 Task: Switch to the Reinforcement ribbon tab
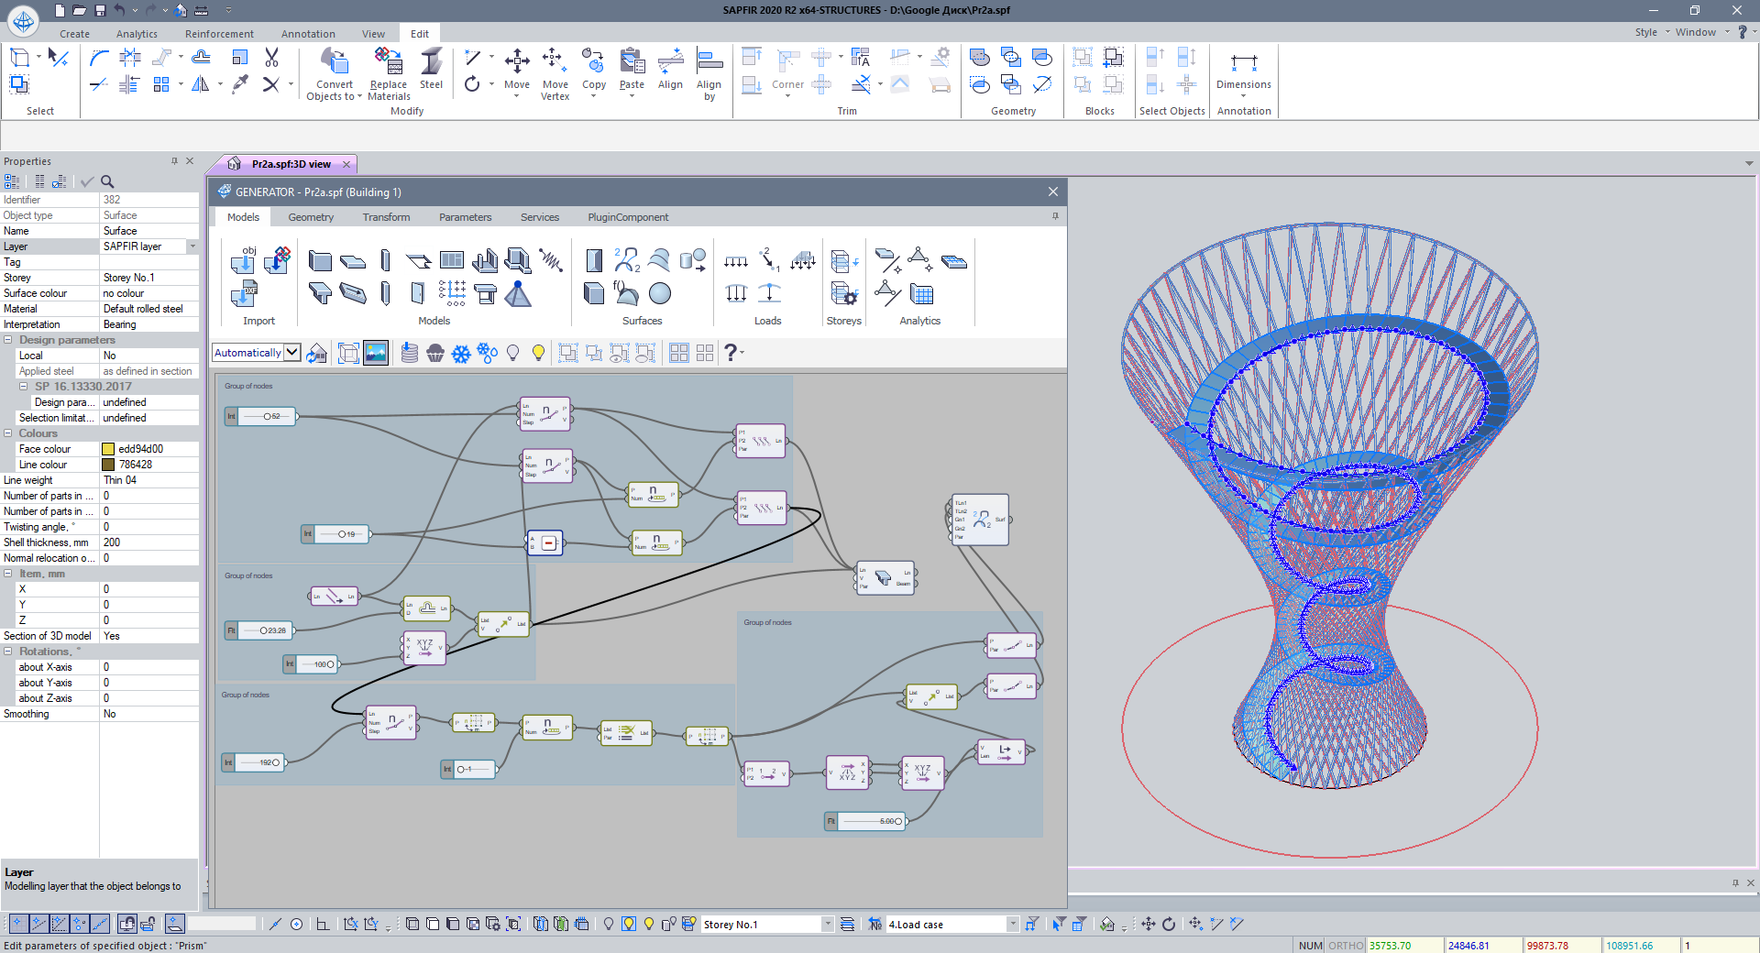click(x=219, y=34)
